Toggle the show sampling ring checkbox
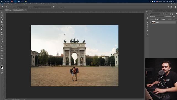177x100 pixels. point(53,7)
